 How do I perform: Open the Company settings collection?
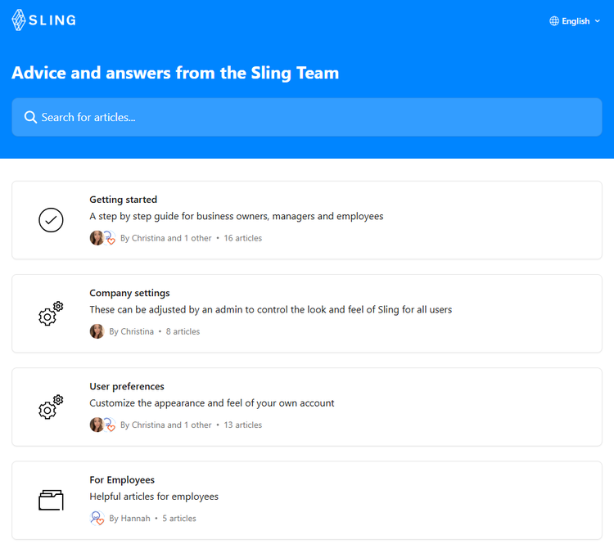tap(307, 313)
